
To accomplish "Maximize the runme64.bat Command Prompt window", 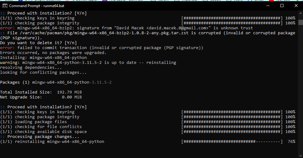I will (x=282, y=6).
